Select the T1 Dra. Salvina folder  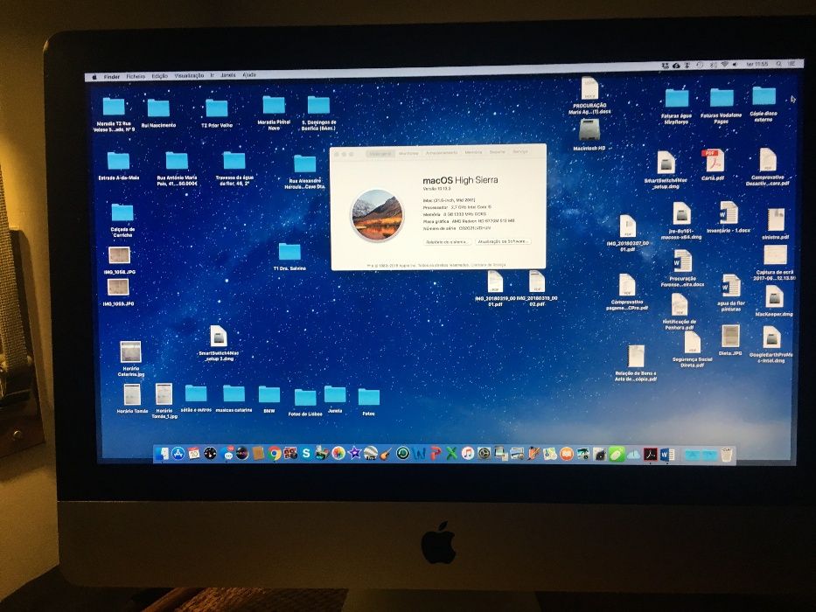pos(289,256)
